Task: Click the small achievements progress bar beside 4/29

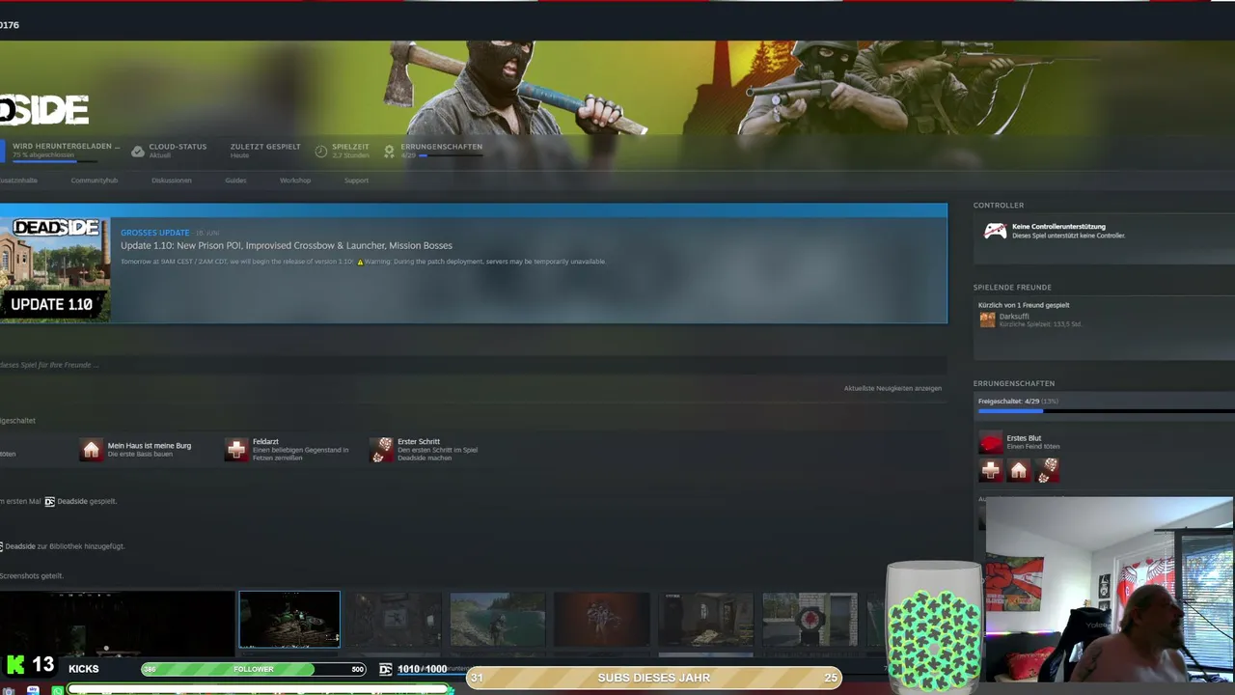Action: [x=450, y=155]
